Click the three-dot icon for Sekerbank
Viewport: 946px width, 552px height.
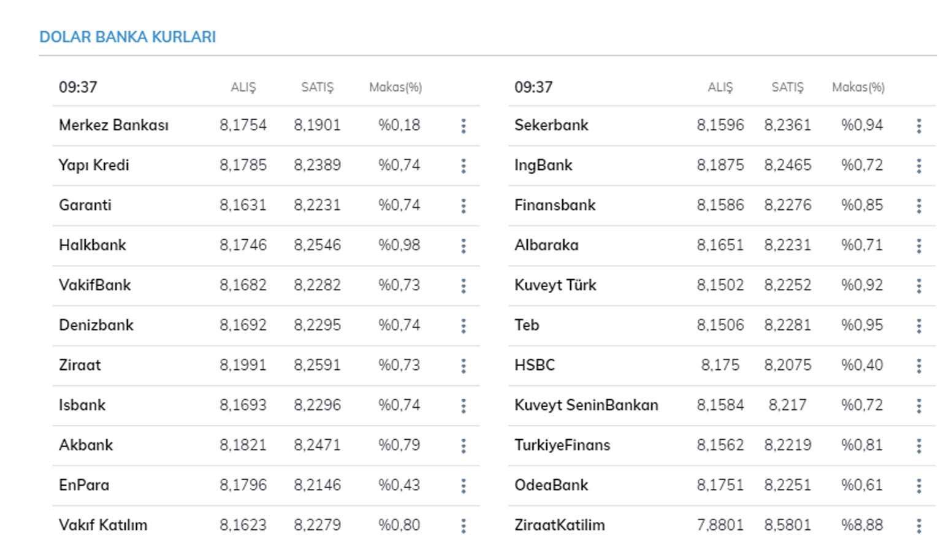tap(918, 126)
